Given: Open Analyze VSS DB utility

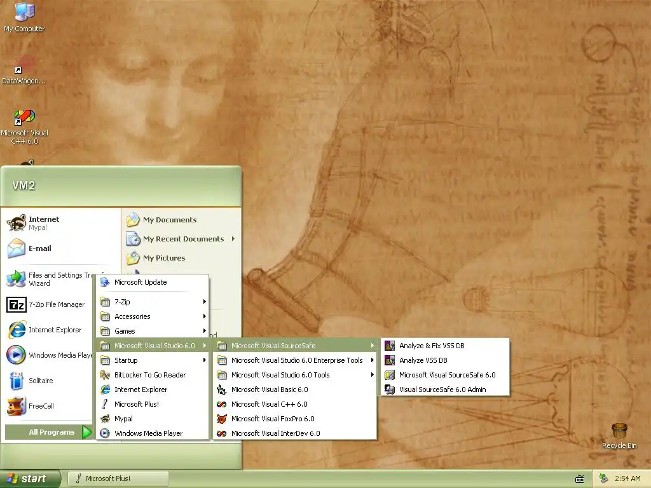Looking at the screenshot, I should [x=444, y=360].
